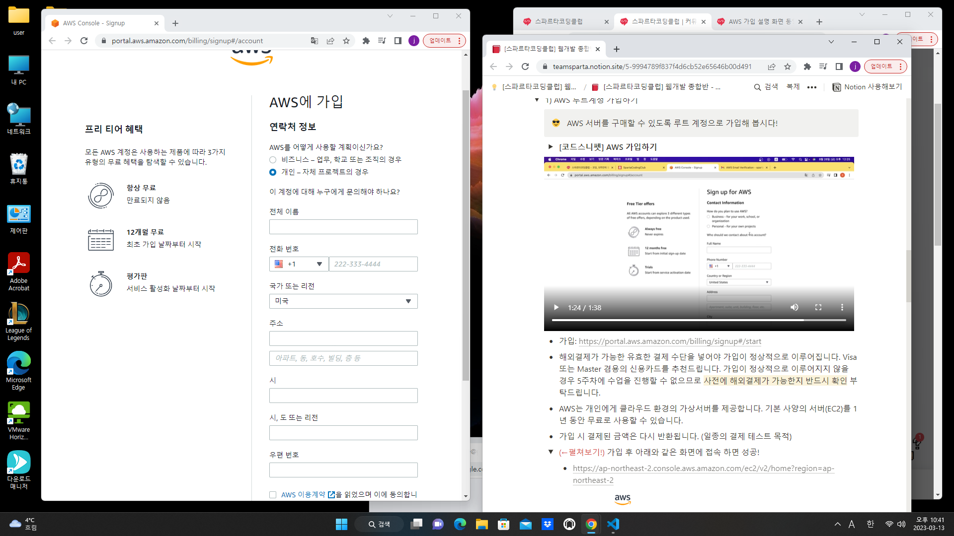The width and height of the screenshot is (954, 536).
Task: Open the country or region dropdown
Action: coord(343,301)
